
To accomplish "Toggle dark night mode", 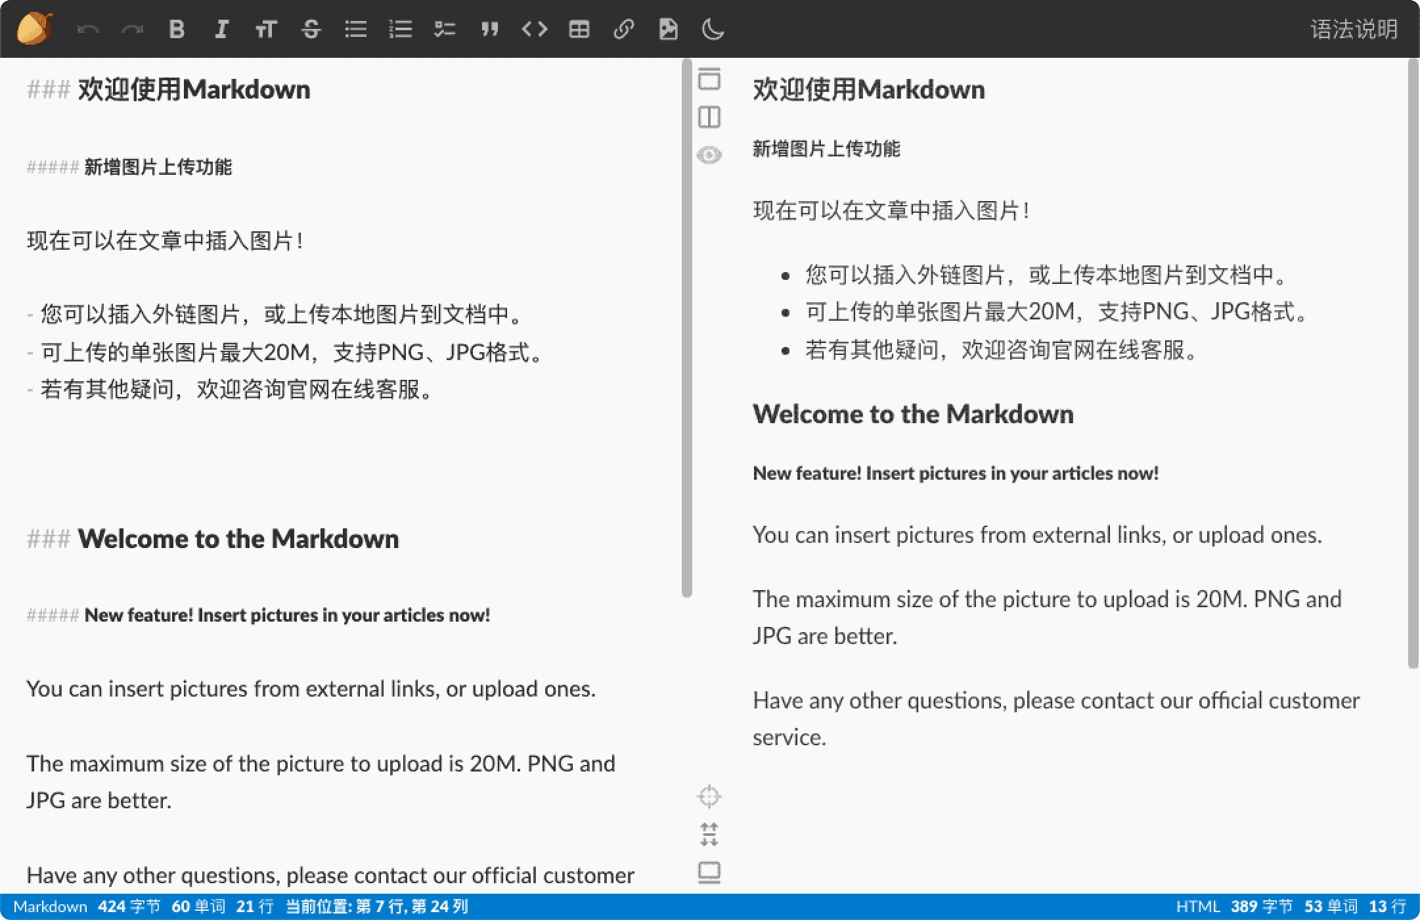I will (713, 29).
